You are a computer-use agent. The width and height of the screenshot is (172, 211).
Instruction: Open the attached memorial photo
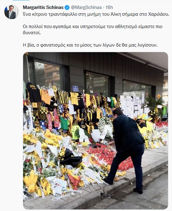pos(96,131)
